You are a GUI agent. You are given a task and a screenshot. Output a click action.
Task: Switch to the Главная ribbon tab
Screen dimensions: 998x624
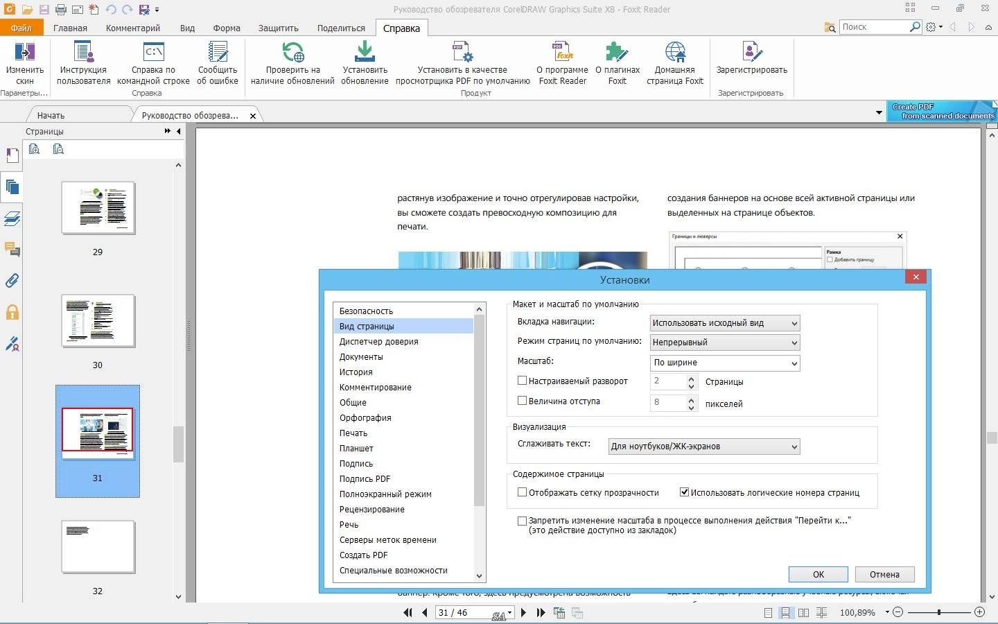click(x=70, y=28)
